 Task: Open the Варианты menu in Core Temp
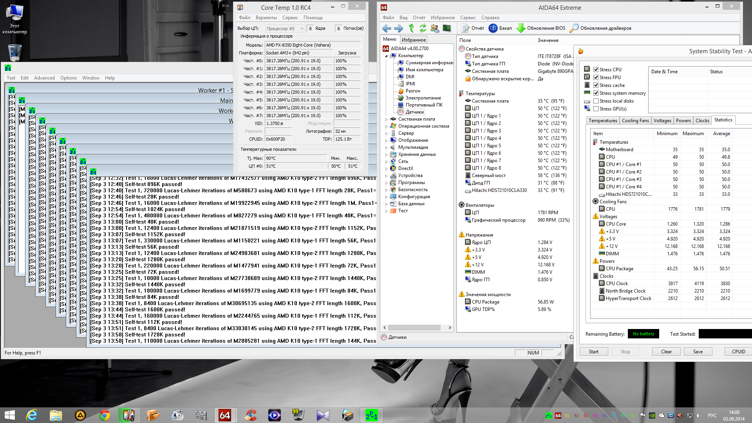266,18
